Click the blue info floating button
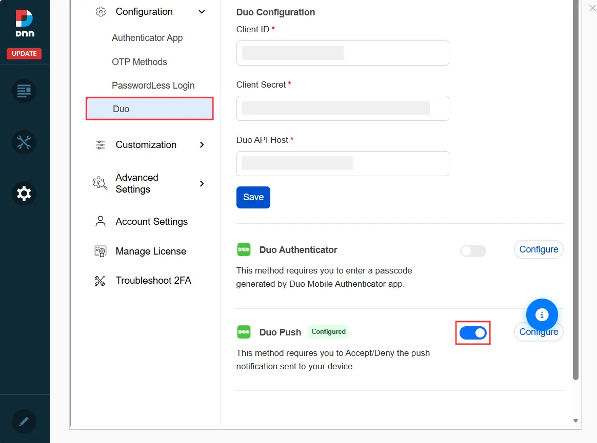 tap(542, 314)
